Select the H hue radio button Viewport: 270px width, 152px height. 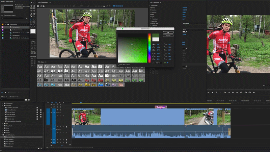[154, 44]
